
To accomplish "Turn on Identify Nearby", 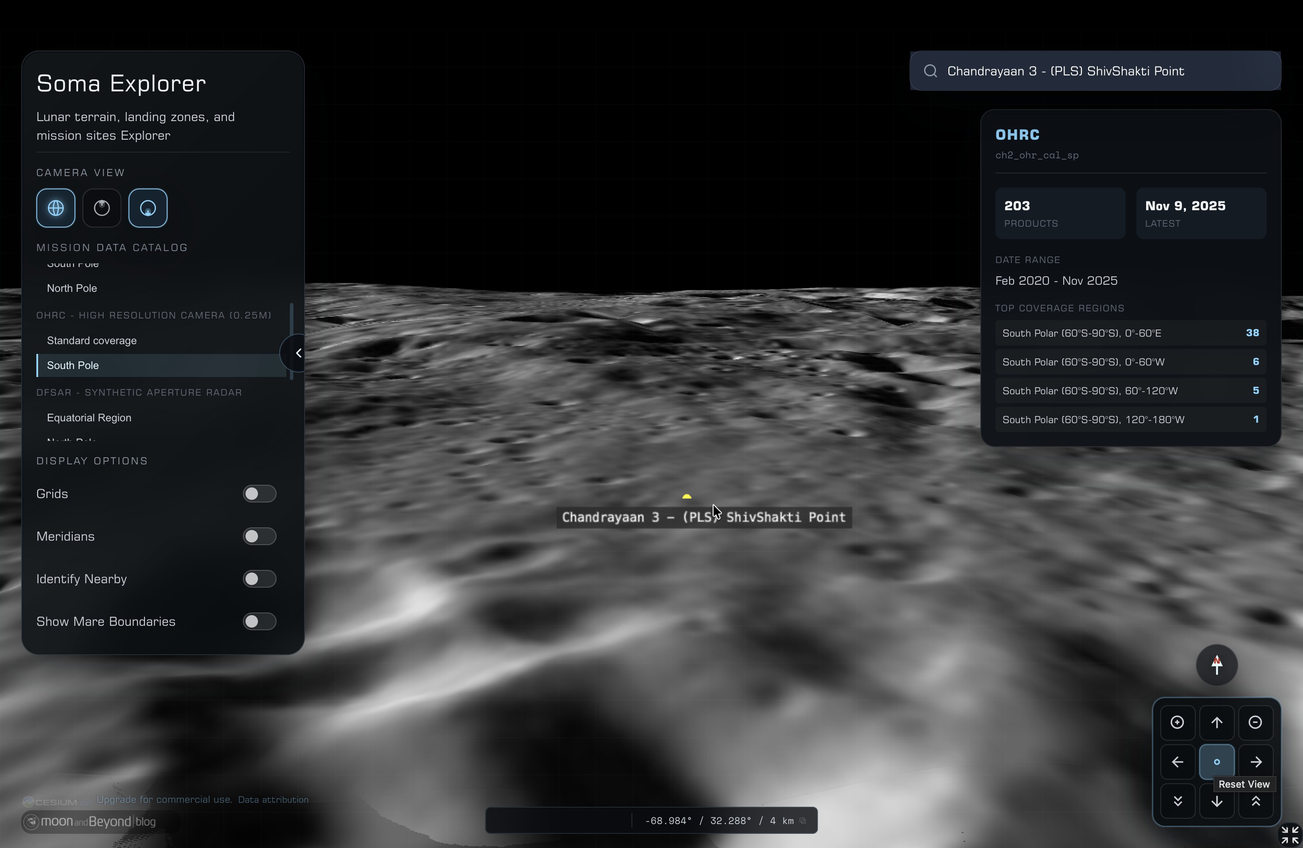I will 260,579.
